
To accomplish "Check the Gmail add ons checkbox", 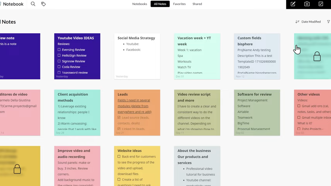I will (299, 106).
